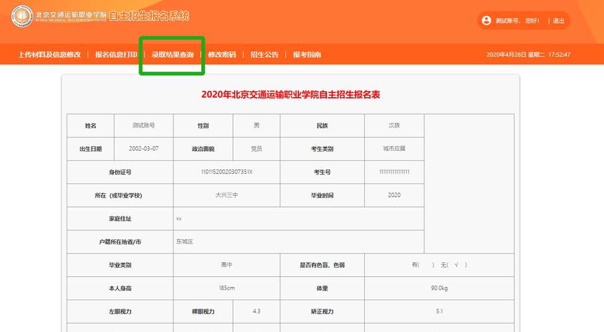Click the 所在（或毕业学校） label
604x332 pixels.
[x=119, y=195]
